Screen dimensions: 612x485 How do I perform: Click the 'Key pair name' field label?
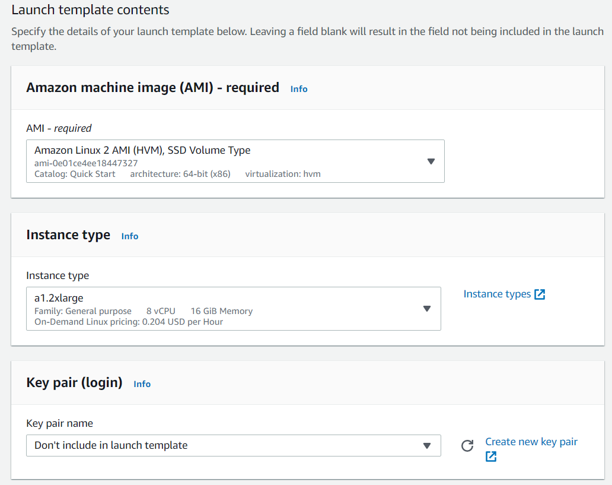click(59, 423)
